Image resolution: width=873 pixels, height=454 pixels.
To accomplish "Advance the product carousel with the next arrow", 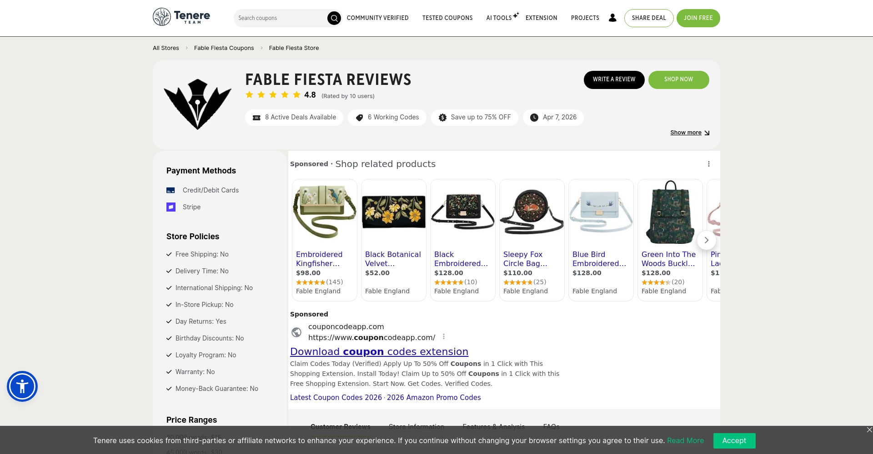I will (706, 240).
